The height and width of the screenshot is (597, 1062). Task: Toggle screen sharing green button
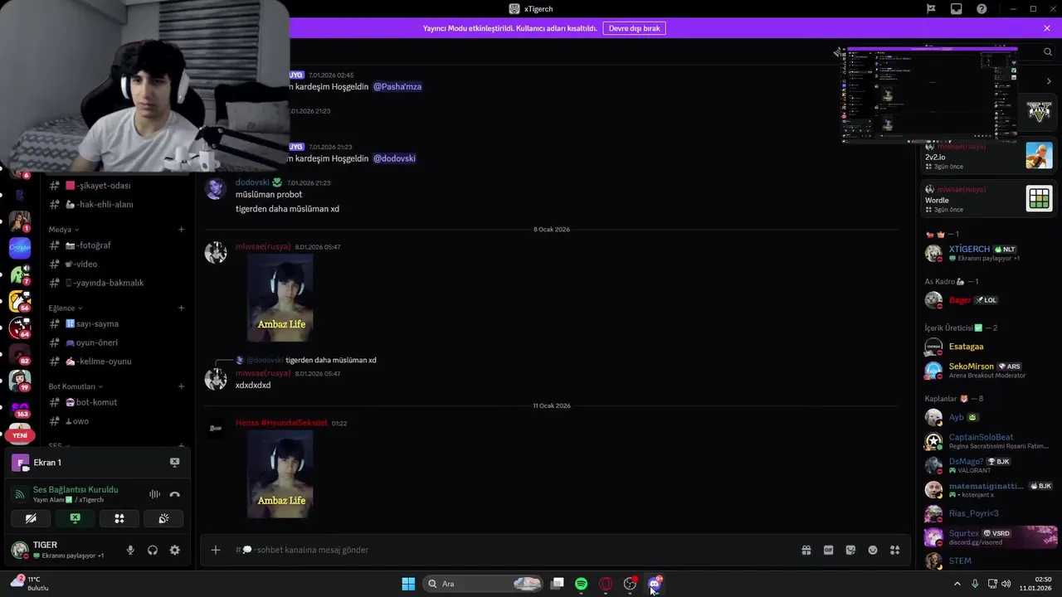(75, 518)
